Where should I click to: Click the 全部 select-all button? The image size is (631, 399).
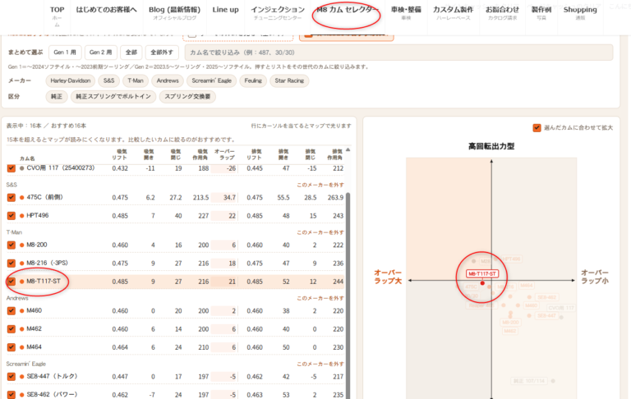[131, 53]
